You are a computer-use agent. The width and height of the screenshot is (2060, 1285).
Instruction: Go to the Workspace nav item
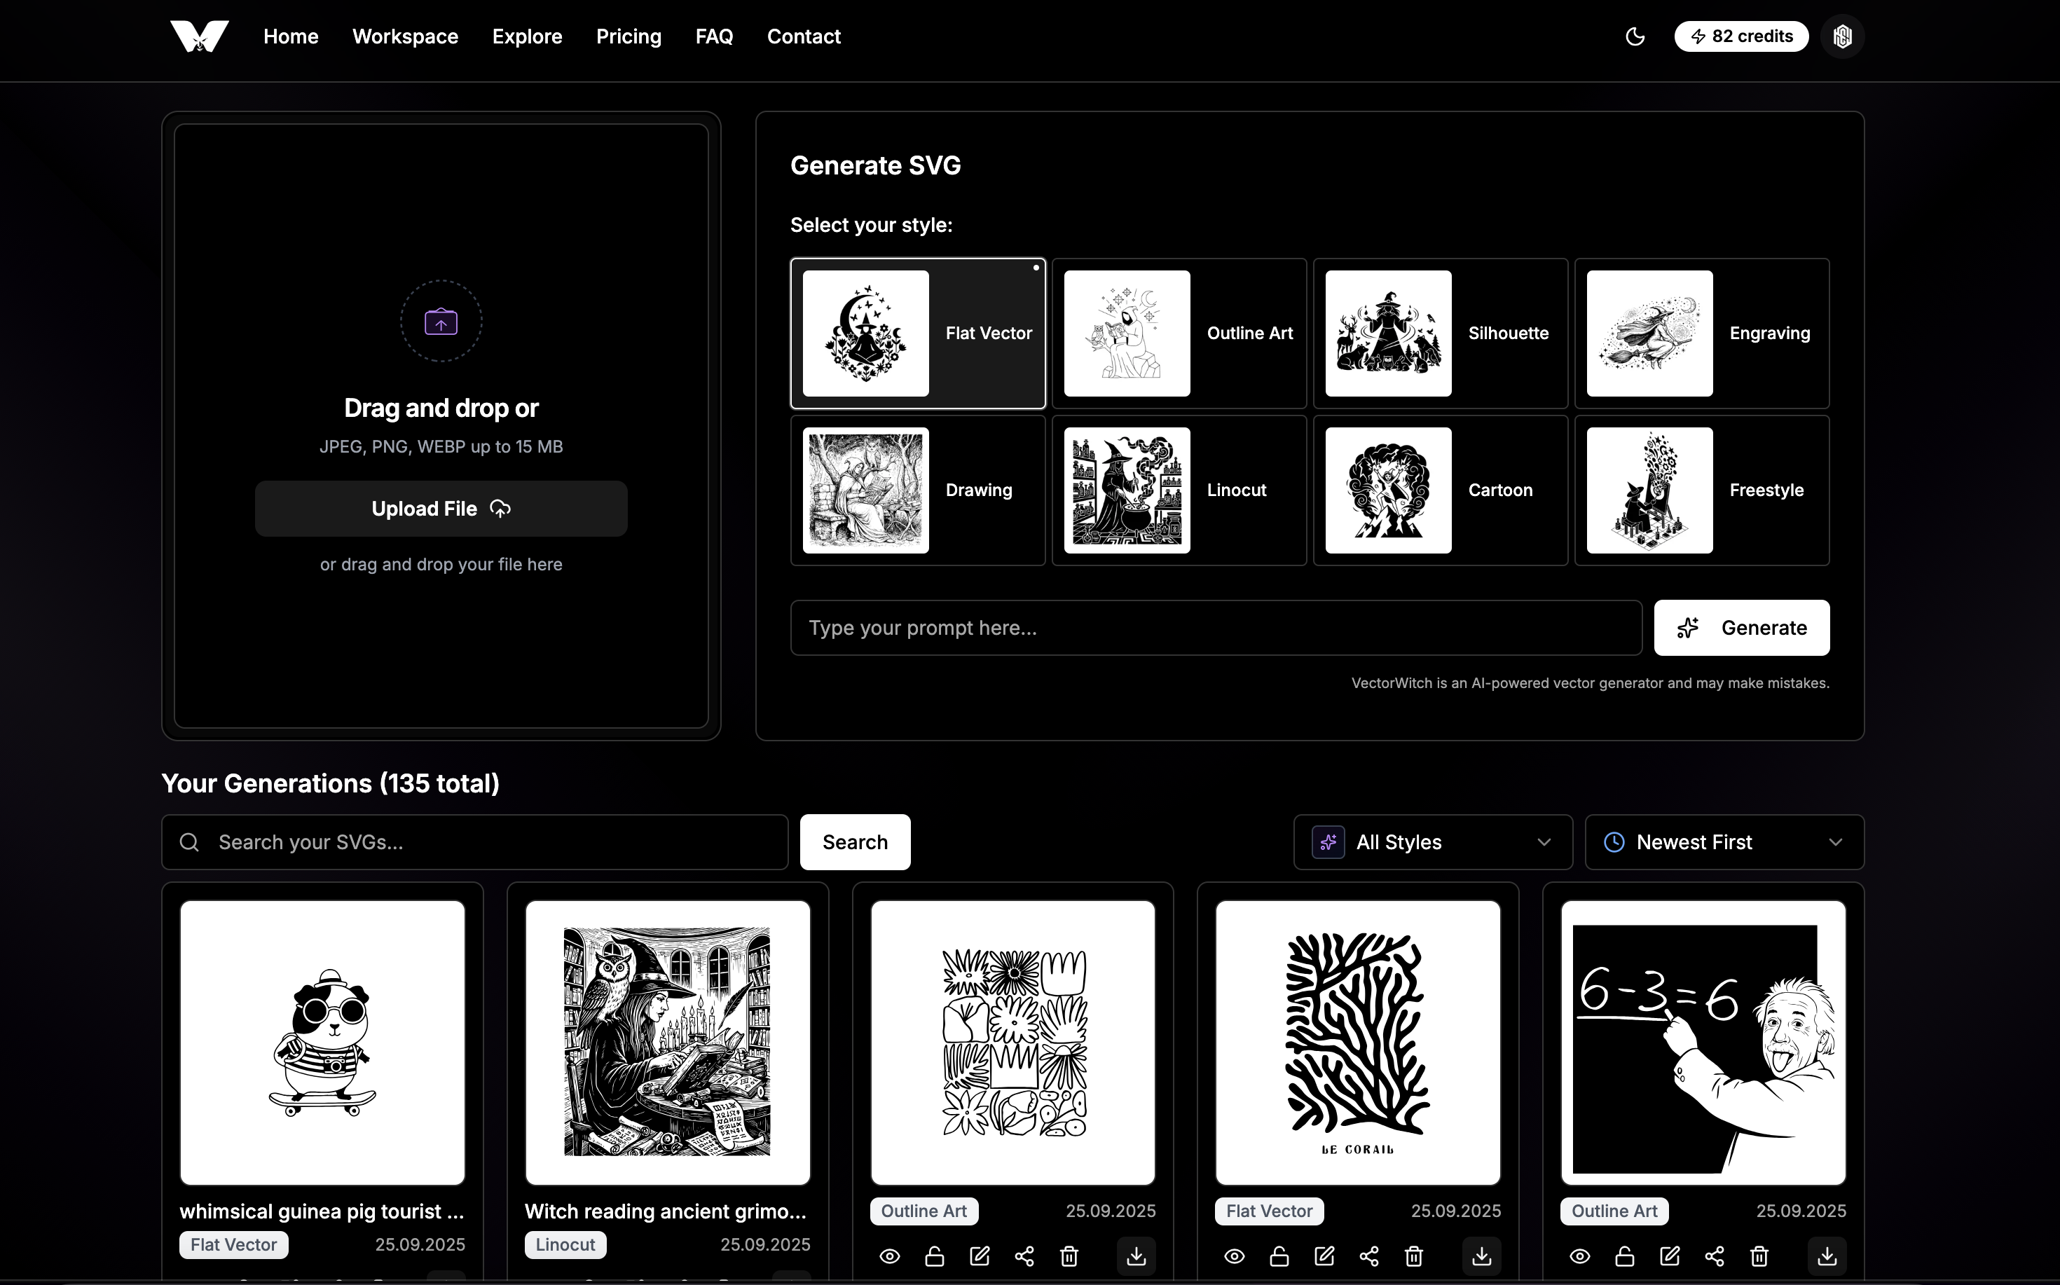404,36
